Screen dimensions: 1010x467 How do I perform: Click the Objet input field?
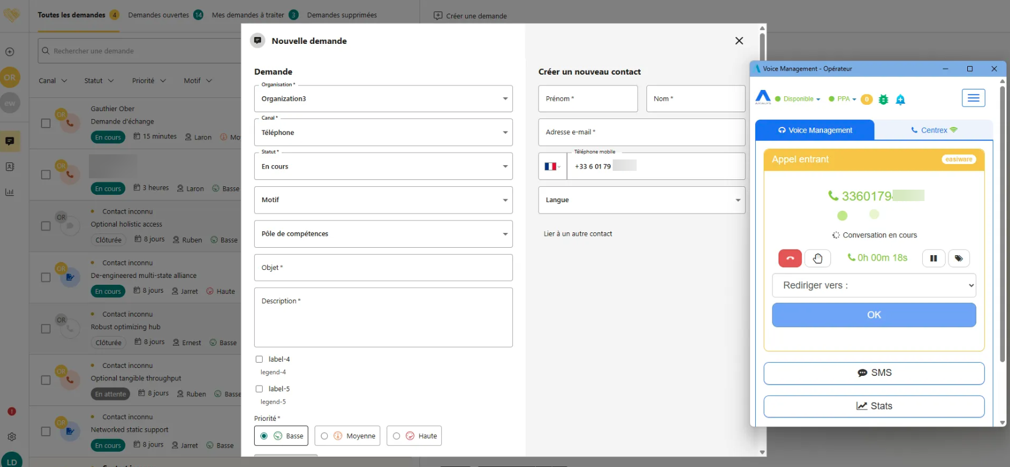click(x=383, y=268)
